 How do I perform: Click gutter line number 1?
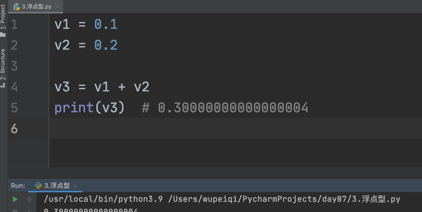tap(14, 24)
